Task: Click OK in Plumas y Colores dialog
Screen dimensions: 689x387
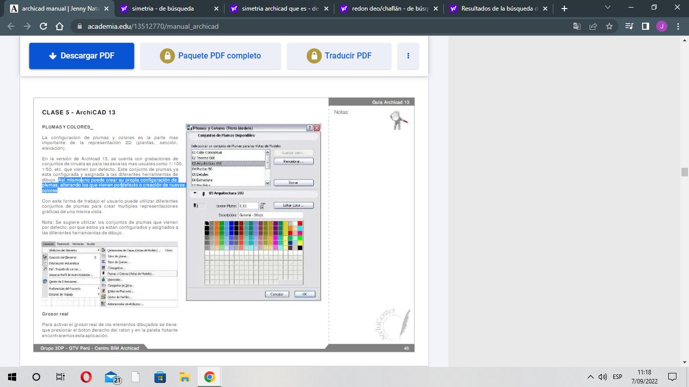Action: point(305,294)
